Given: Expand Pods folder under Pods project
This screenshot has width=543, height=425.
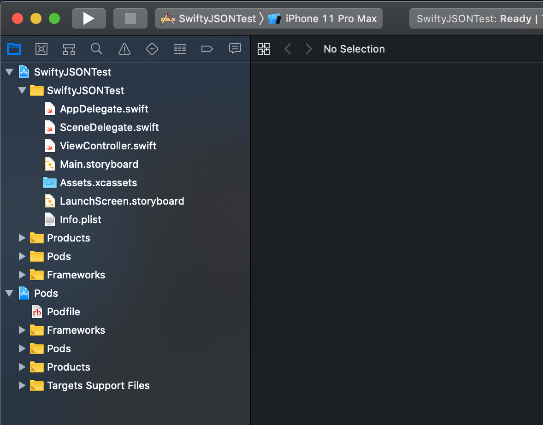Looking at the screenshot, I should [22, 348].
